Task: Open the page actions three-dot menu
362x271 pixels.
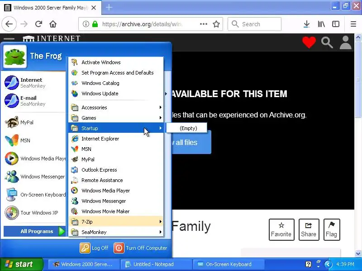Action: [203, 24]
